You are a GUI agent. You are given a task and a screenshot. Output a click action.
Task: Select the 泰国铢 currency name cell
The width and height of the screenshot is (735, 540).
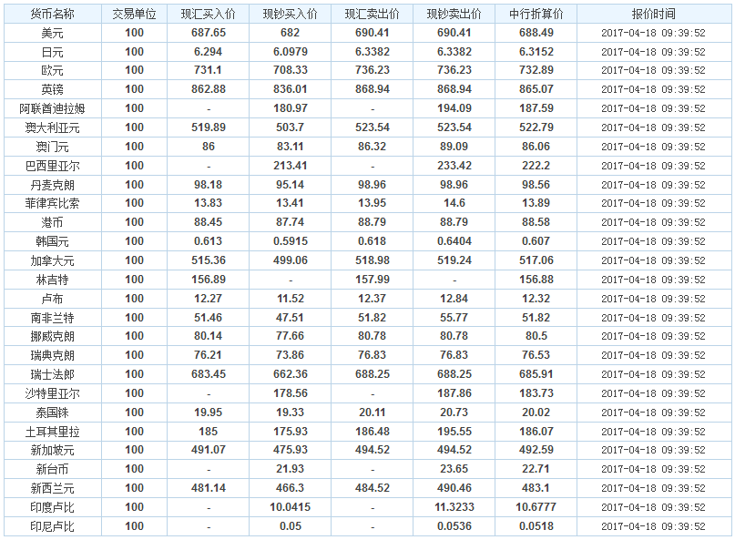tap(53, 413)
